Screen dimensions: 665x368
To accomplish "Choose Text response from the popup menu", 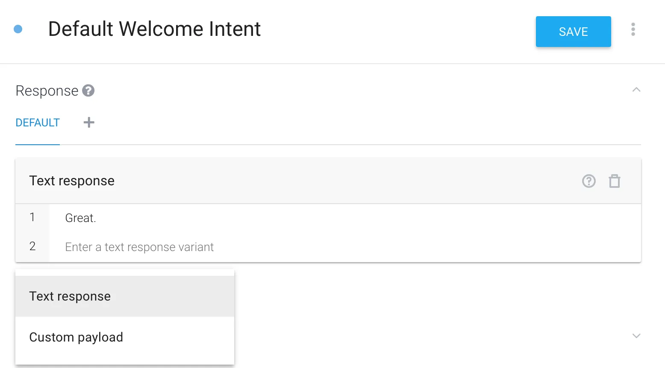I will (x=125, y=296).
